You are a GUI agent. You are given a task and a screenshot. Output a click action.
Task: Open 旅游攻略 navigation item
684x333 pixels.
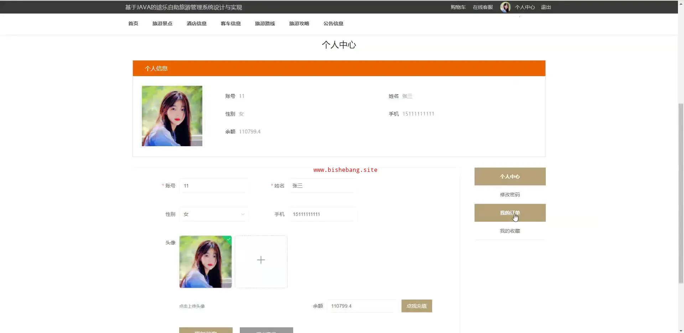pyautogui.click(x=299, y=23)
